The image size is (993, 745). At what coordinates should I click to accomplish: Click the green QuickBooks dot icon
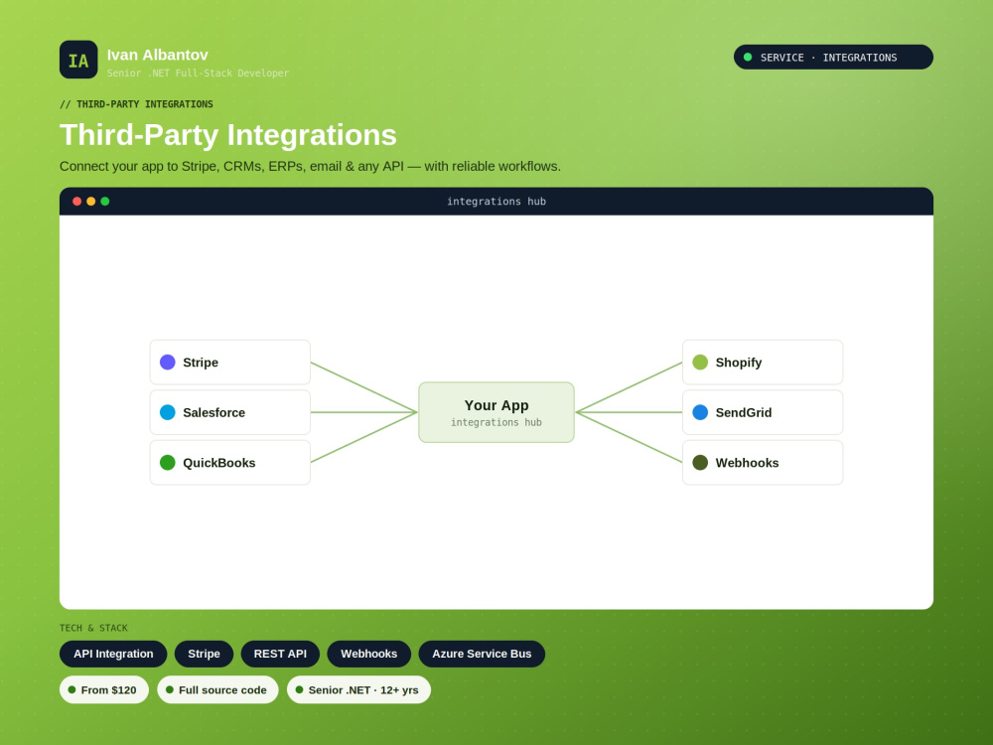click(167, 463)
